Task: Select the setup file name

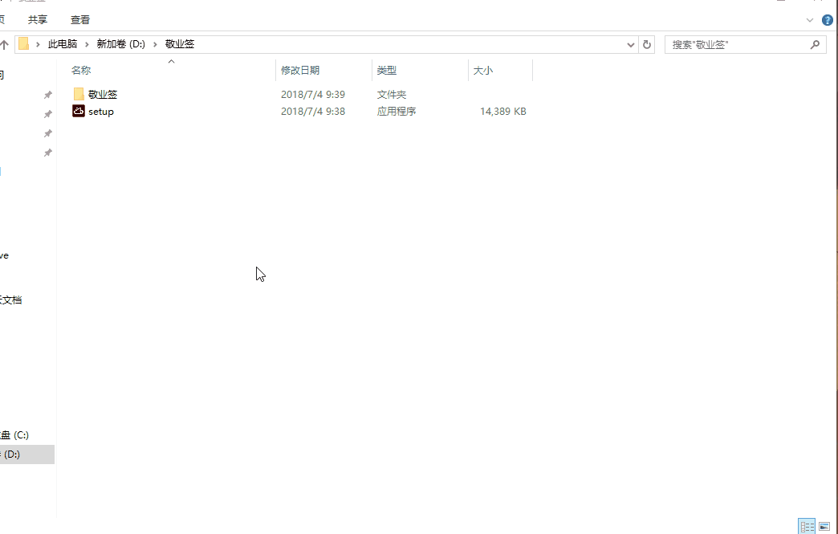Action: pyautogui.click(x=101, y=112)
